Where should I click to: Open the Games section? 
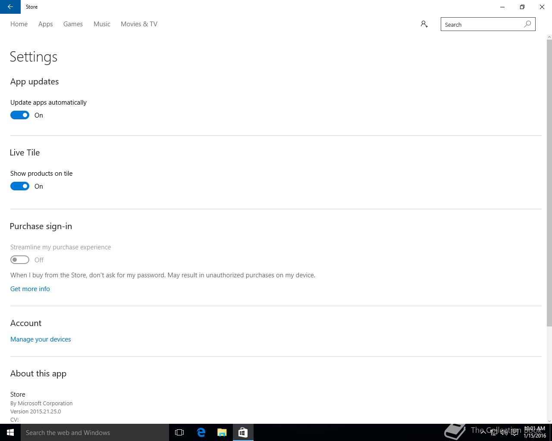pos(73,24)
